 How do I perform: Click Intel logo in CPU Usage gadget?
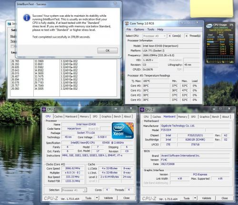coord(209,26)
